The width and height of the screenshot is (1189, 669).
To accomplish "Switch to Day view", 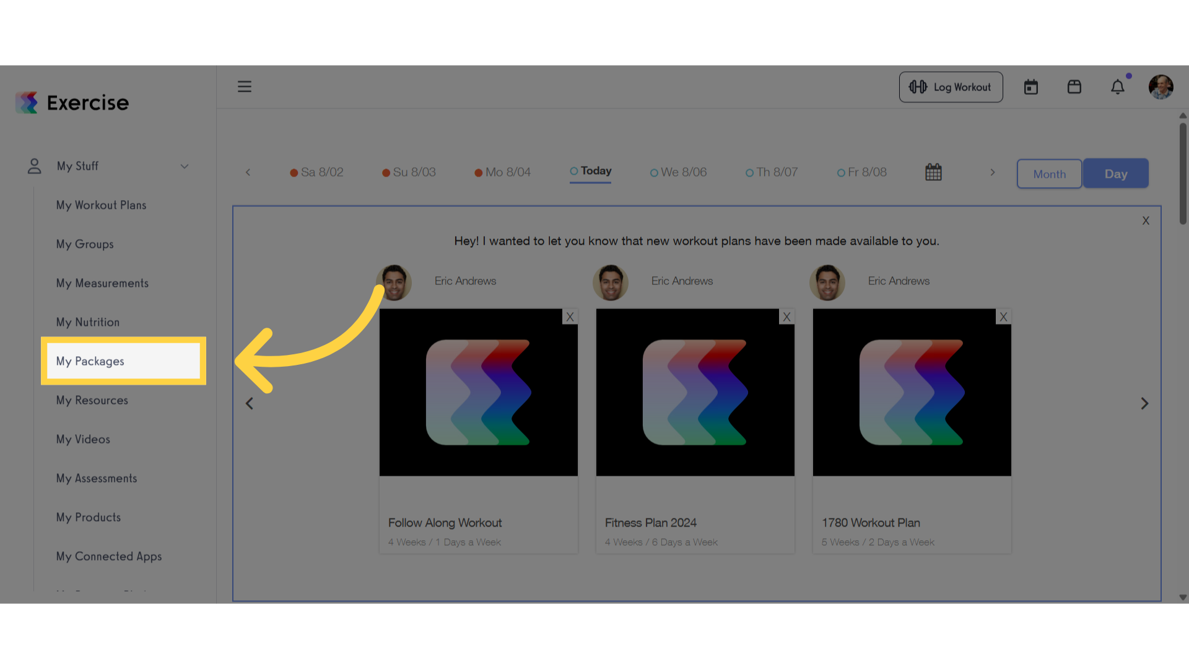I will pyautogui.click(x=1116, y=174).
